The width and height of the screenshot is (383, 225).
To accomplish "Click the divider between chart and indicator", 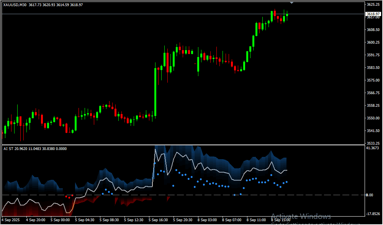I will [191, 145].
